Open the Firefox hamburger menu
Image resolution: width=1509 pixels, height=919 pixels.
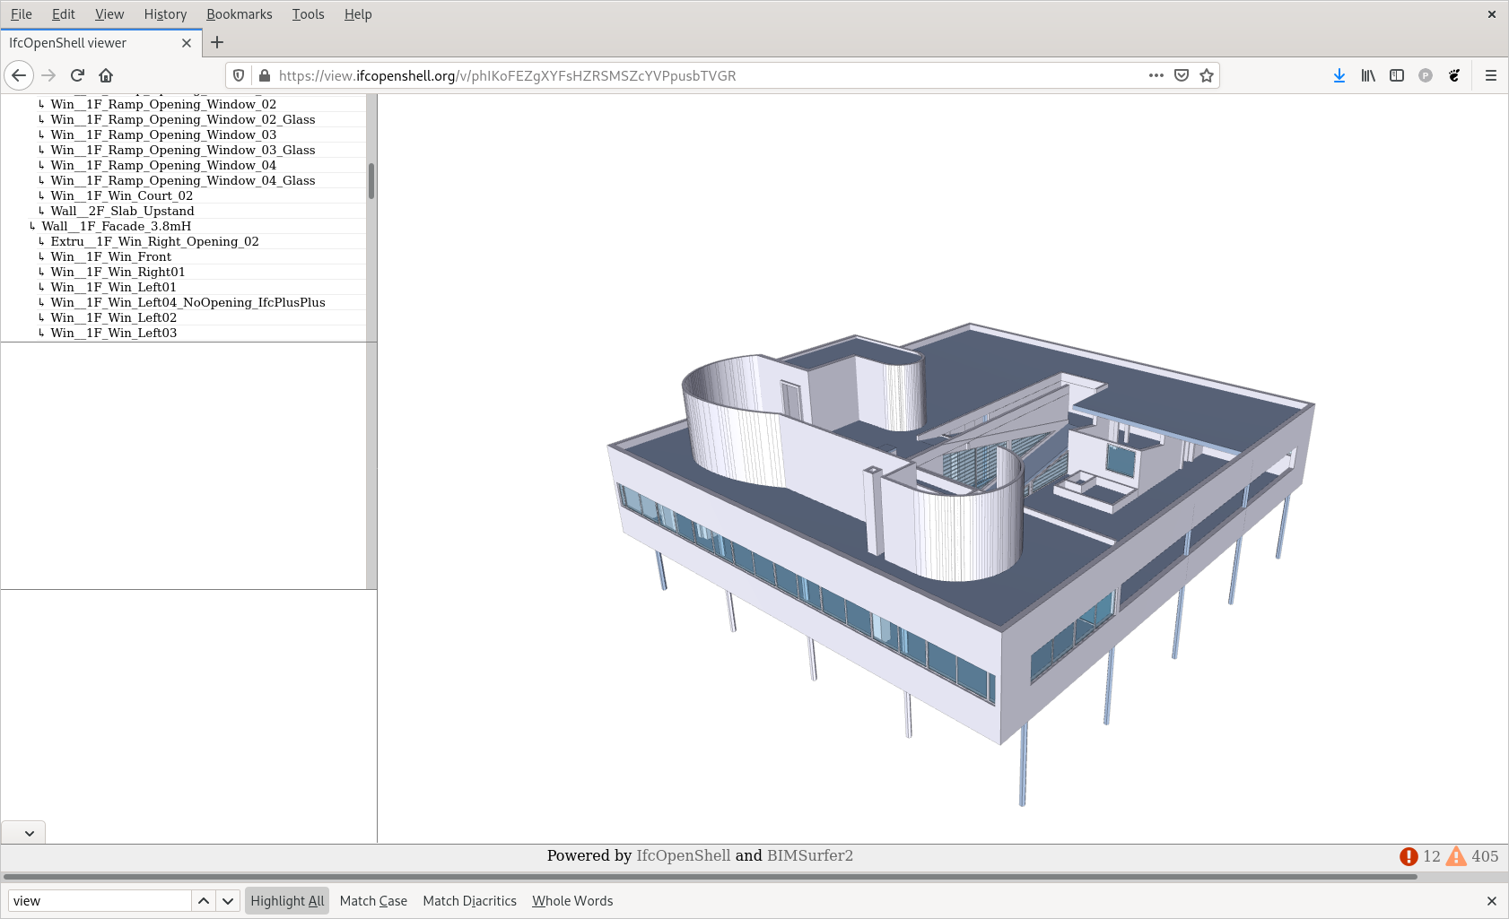(x=1491, y=75)
